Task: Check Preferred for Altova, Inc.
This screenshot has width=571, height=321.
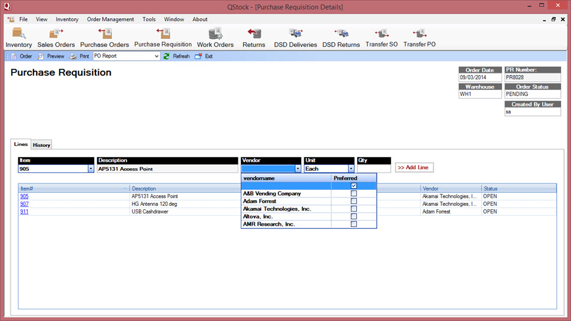Action: click(x=354, y=216)
